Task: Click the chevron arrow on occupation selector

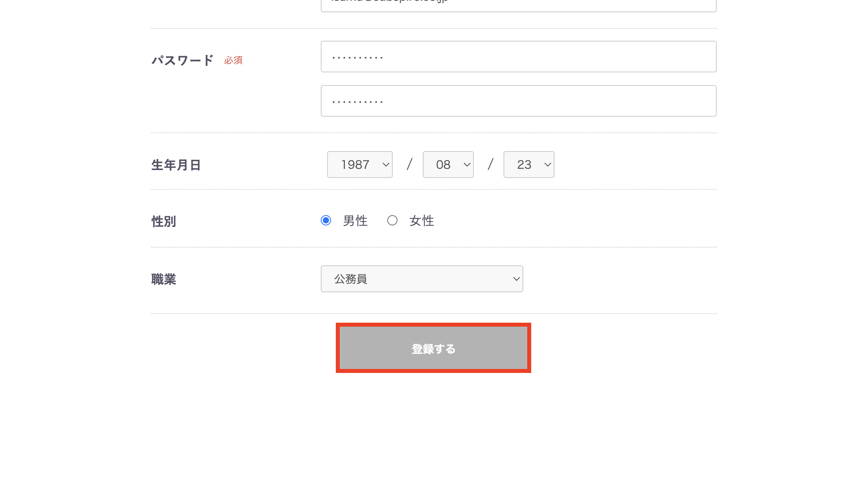Action: pyautogui.click(x=516, y=279)
